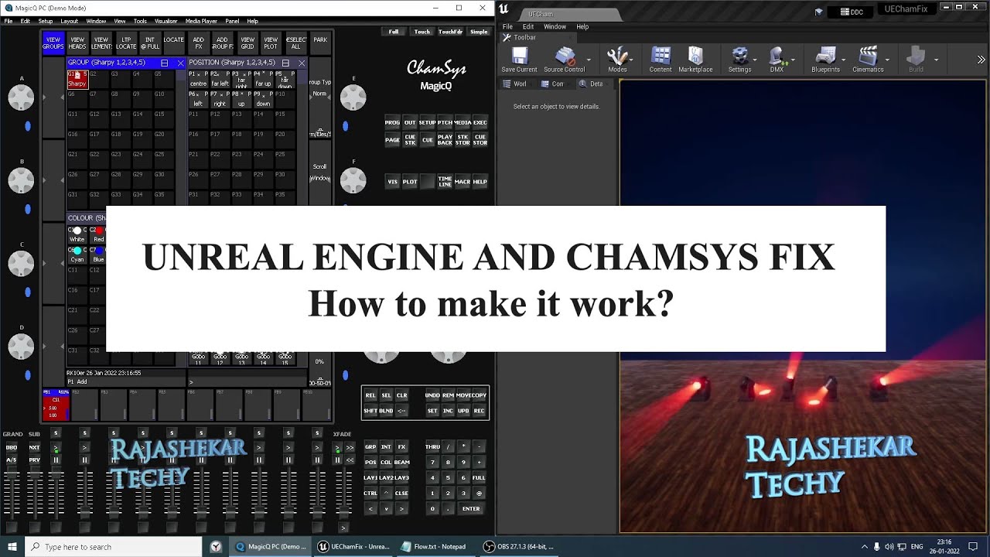This screenshot has width=990, height=557.
Task: Click encoder wheel E in MagicQ
Action: click(353, 97)
